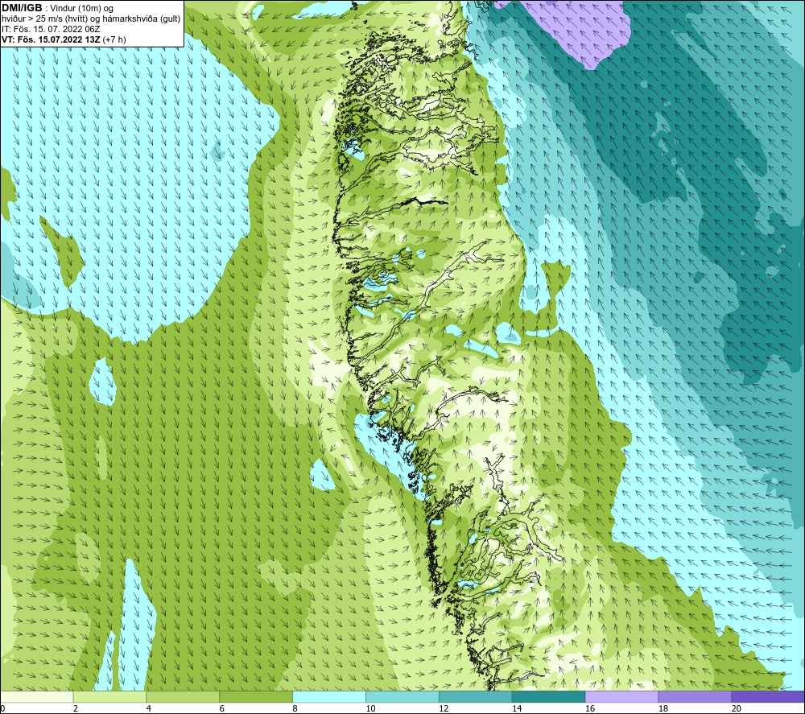
Task: Click the legend tick label 16
Action: click(590, 708)
